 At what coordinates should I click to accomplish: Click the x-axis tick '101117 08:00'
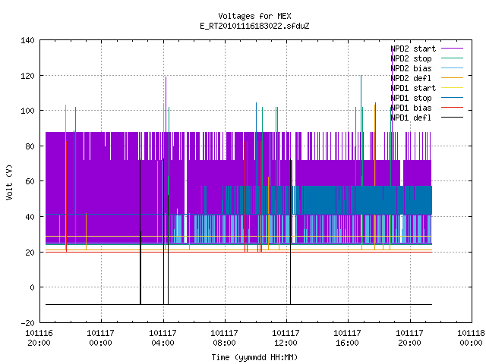click(x=225, y=338)
